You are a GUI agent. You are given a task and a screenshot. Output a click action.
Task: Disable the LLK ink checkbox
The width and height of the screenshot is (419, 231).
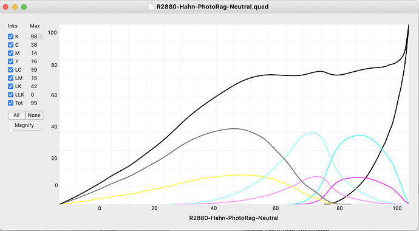point(11,94)
